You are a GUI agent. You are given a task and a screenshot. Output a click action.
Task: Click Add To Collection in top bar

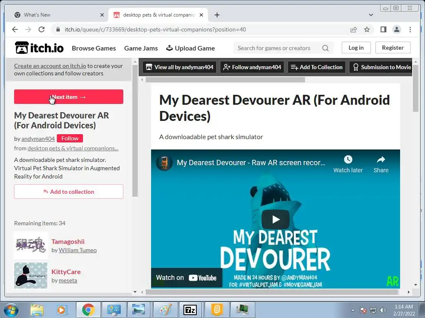click(316, 67)
